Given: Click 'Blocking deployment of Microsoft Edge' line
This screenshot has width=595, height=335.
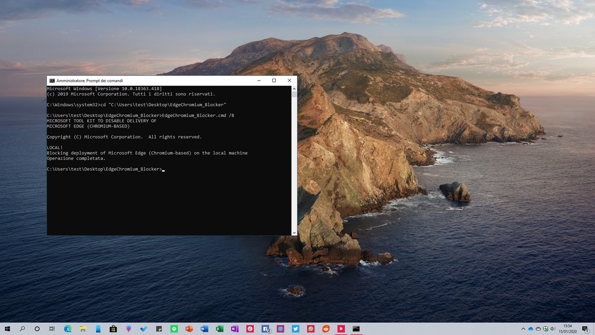Looking at the screenshot, I should coord(147,153).
